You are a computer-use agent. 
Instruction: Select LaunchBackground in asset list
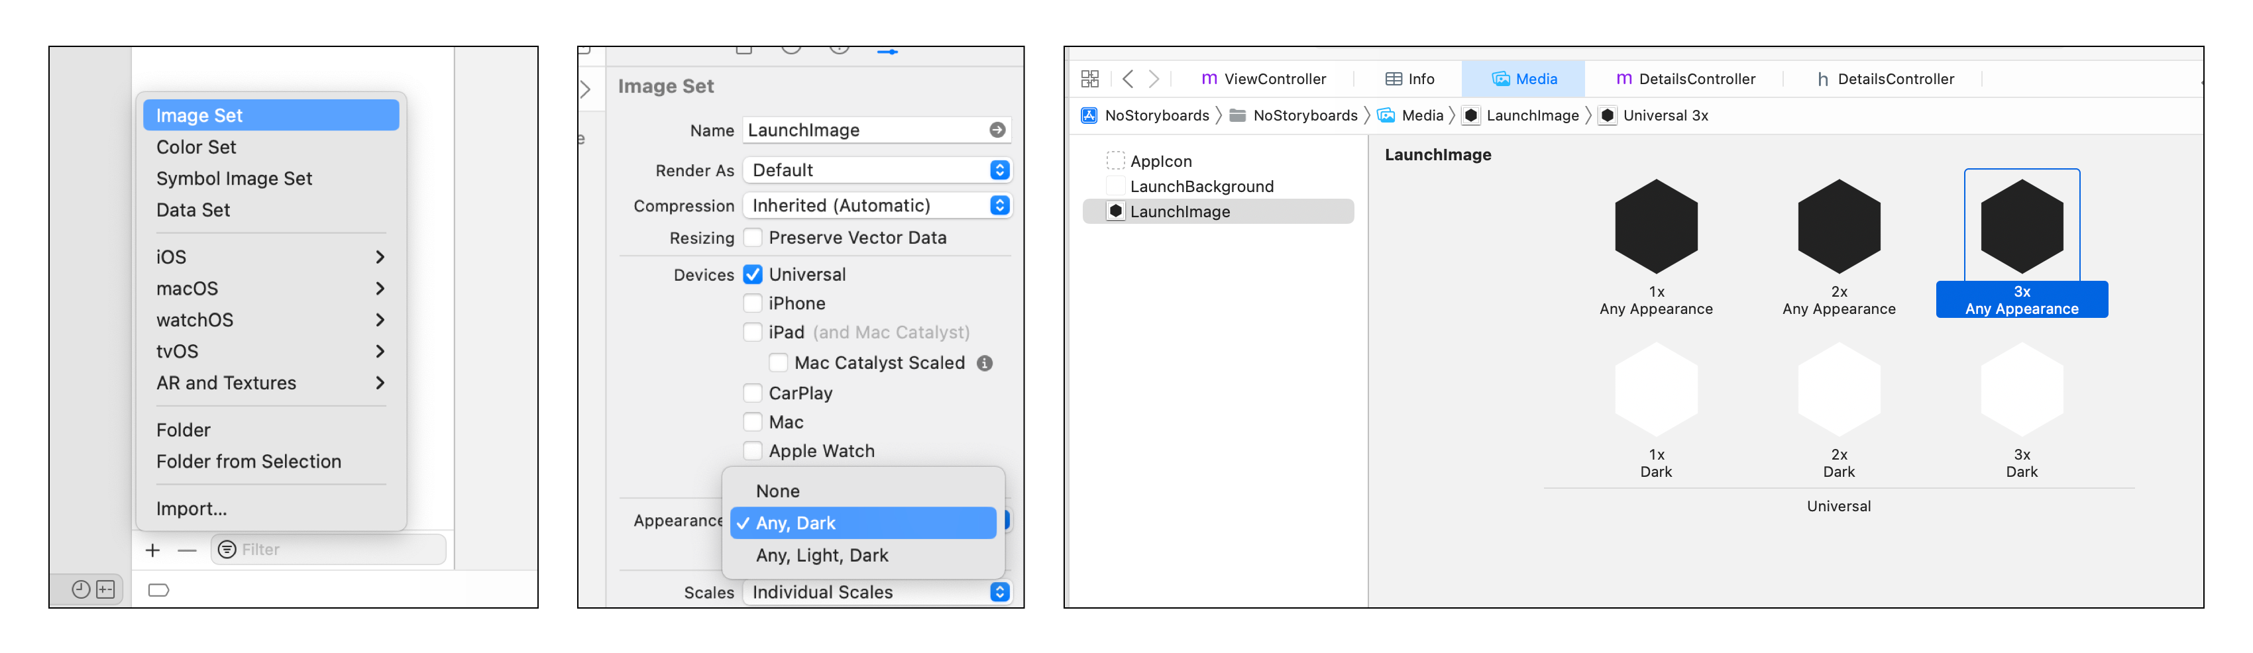1219,186
